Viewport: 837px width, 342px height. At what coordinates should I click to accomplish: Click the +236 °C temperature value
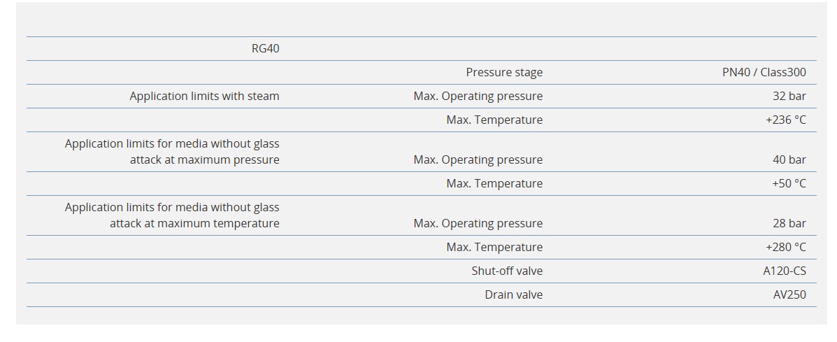(x=785, y=120)
